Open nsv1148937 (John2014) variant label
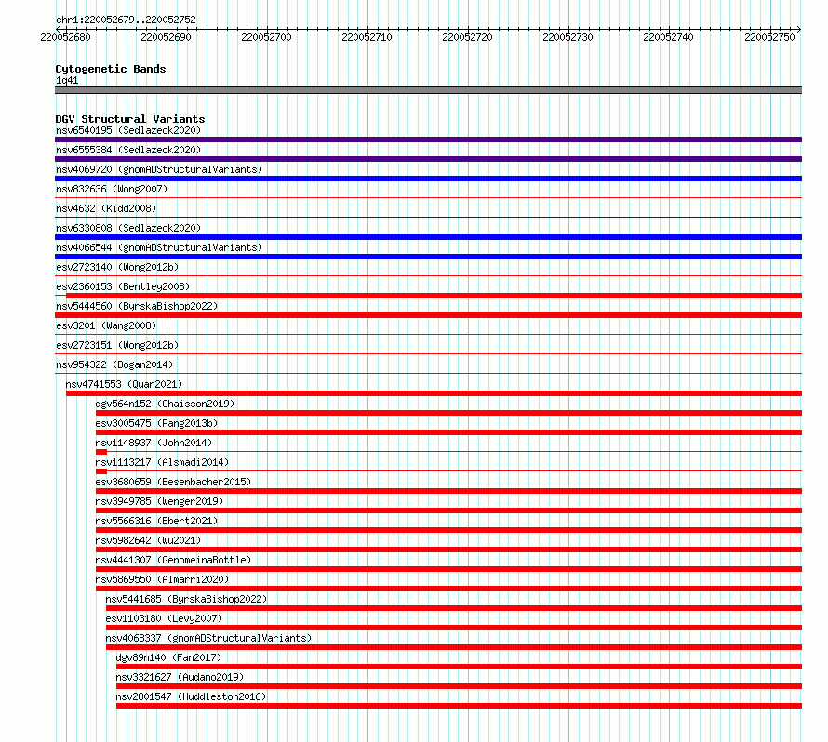The height and width of the screenshot is (742, 828). [154, 443]
